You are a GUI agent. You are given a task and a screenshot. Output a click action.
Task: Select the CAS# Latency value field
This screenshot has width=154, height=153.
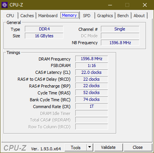[91, 72]
